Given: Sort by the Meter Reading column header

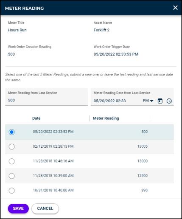Looking at the screenshot, I should [x=106, y=118].
